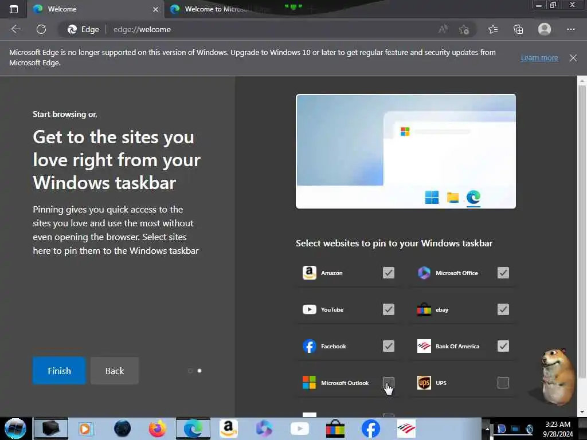Click the UPS site icon in list
The width and height of the screenshot is (587, 440).
click(x=424, y=383)
